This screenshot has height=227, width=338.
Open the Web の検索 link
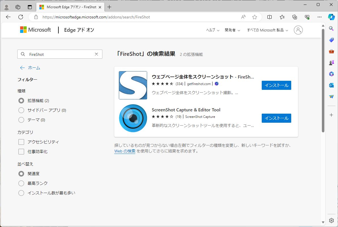pyautogui.click(x=124, y=151)
